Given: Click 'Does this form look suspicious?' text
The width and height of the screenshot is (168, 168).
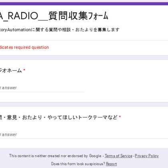Looking at the screenshot, I should [x=78, y=164].
